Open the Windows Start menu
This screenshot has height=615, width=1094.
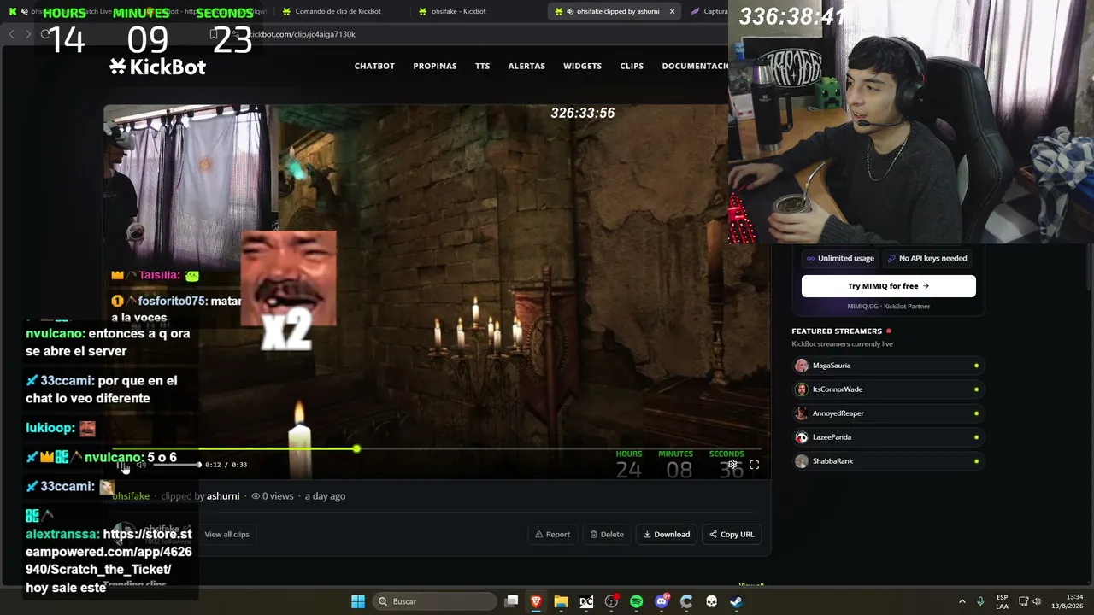point(358,601)
